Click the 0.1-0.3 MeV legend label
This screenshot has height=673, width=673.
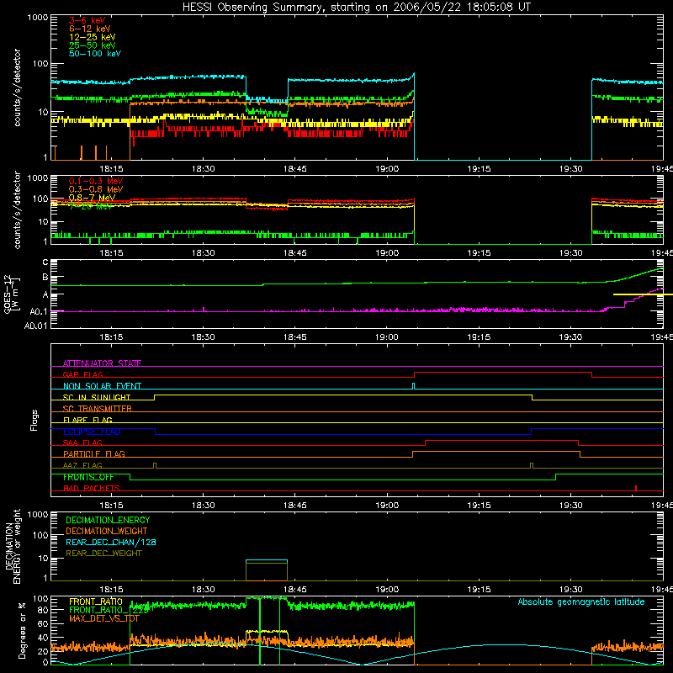(x=96, y=181)
